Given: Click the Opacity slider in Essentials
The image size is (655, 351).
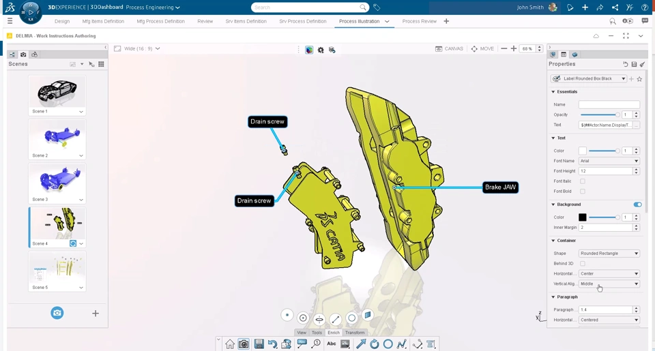Looking at the screenshot, I should [x=600, y=115].
